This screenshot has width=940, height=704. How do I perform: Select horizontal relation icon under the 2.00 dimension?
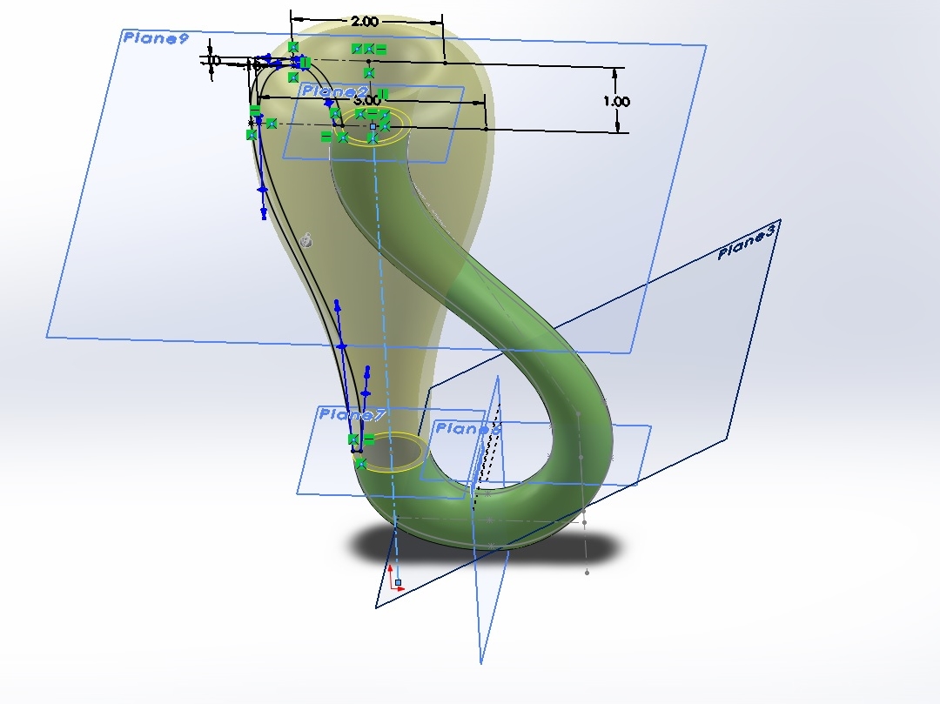(380, 50)
